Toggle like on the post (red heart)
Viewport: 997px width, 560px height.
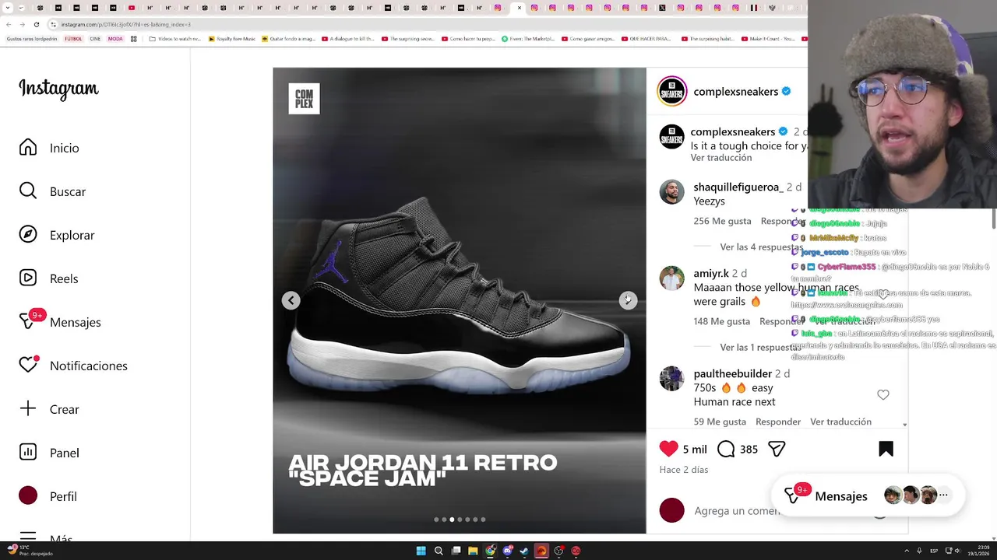[x=668, y=449]
